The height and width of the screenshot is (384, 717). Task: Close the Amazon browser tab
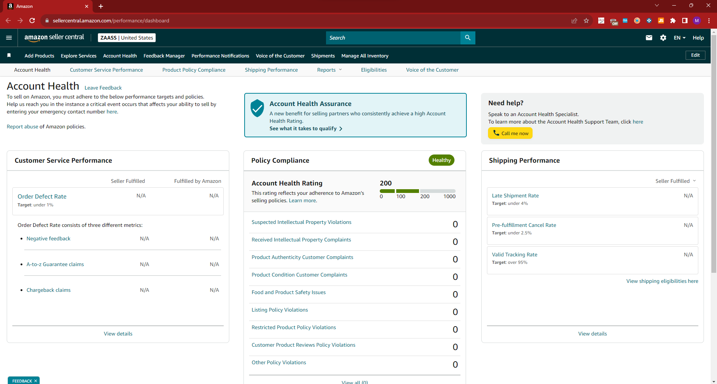87,6
